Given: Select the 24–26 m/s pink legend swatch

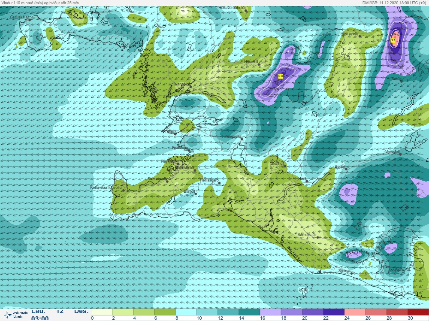Looking at the screenshot, I should pos(354,312).
